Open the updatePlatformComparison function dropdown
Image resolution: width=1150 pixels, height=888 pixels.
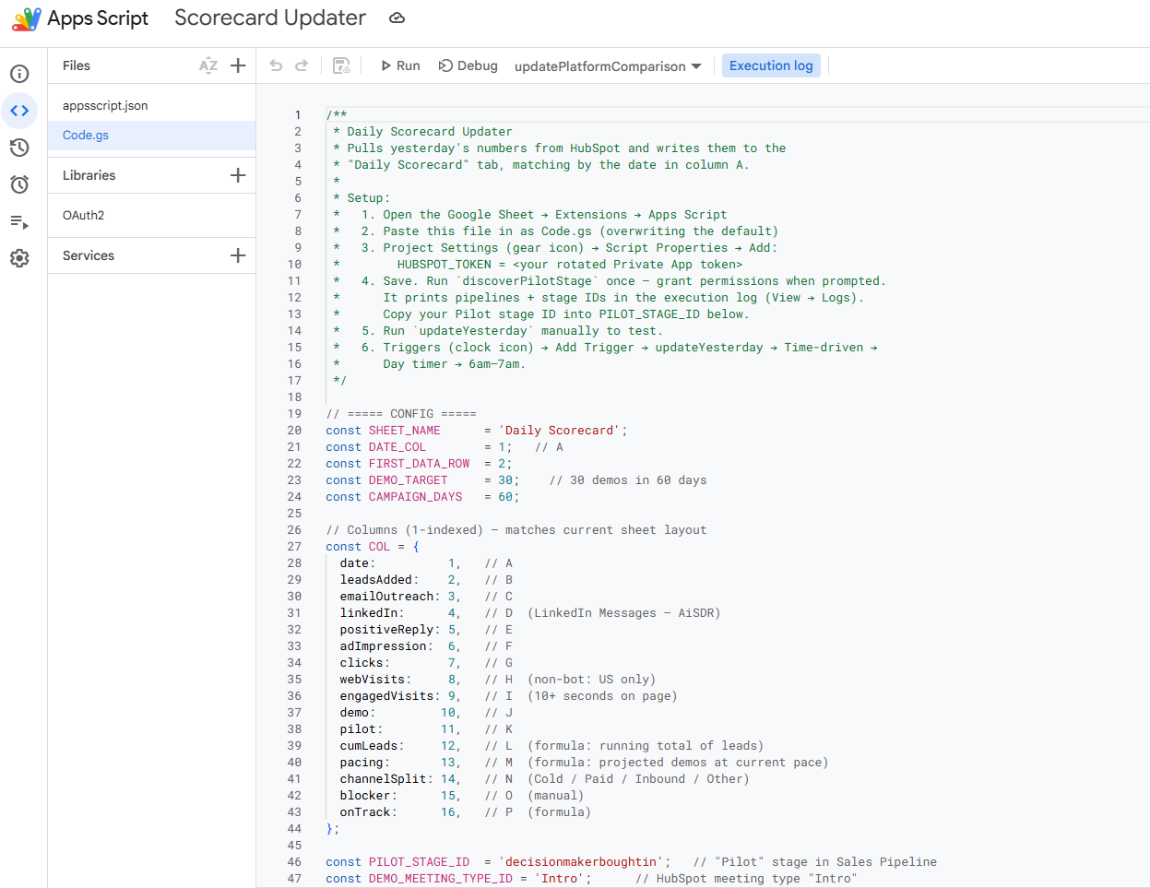(x=608, y=66)
